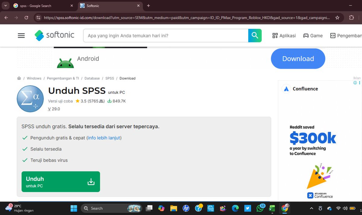The width and height of the screenshot is (362, 215).
Task: Open the Windows Start menu
Action: (x=74, y=208)
